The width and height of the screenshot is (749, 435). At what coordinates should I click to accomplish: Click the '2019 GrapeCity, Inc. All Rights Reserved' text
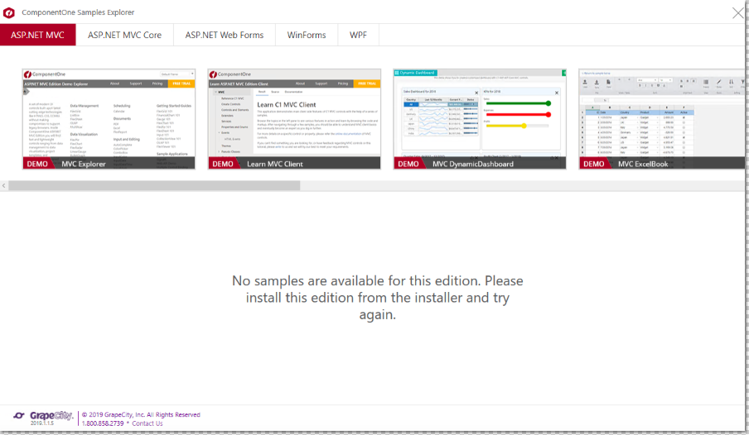(141, 414)
